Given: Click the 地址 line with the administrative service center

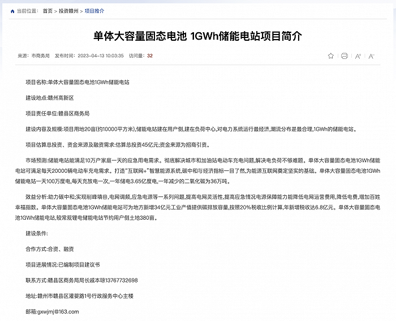Looking at the screenshot, I should click(79, 296).
